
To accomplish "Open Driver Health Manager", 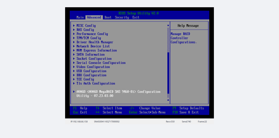I will [95, 42].
